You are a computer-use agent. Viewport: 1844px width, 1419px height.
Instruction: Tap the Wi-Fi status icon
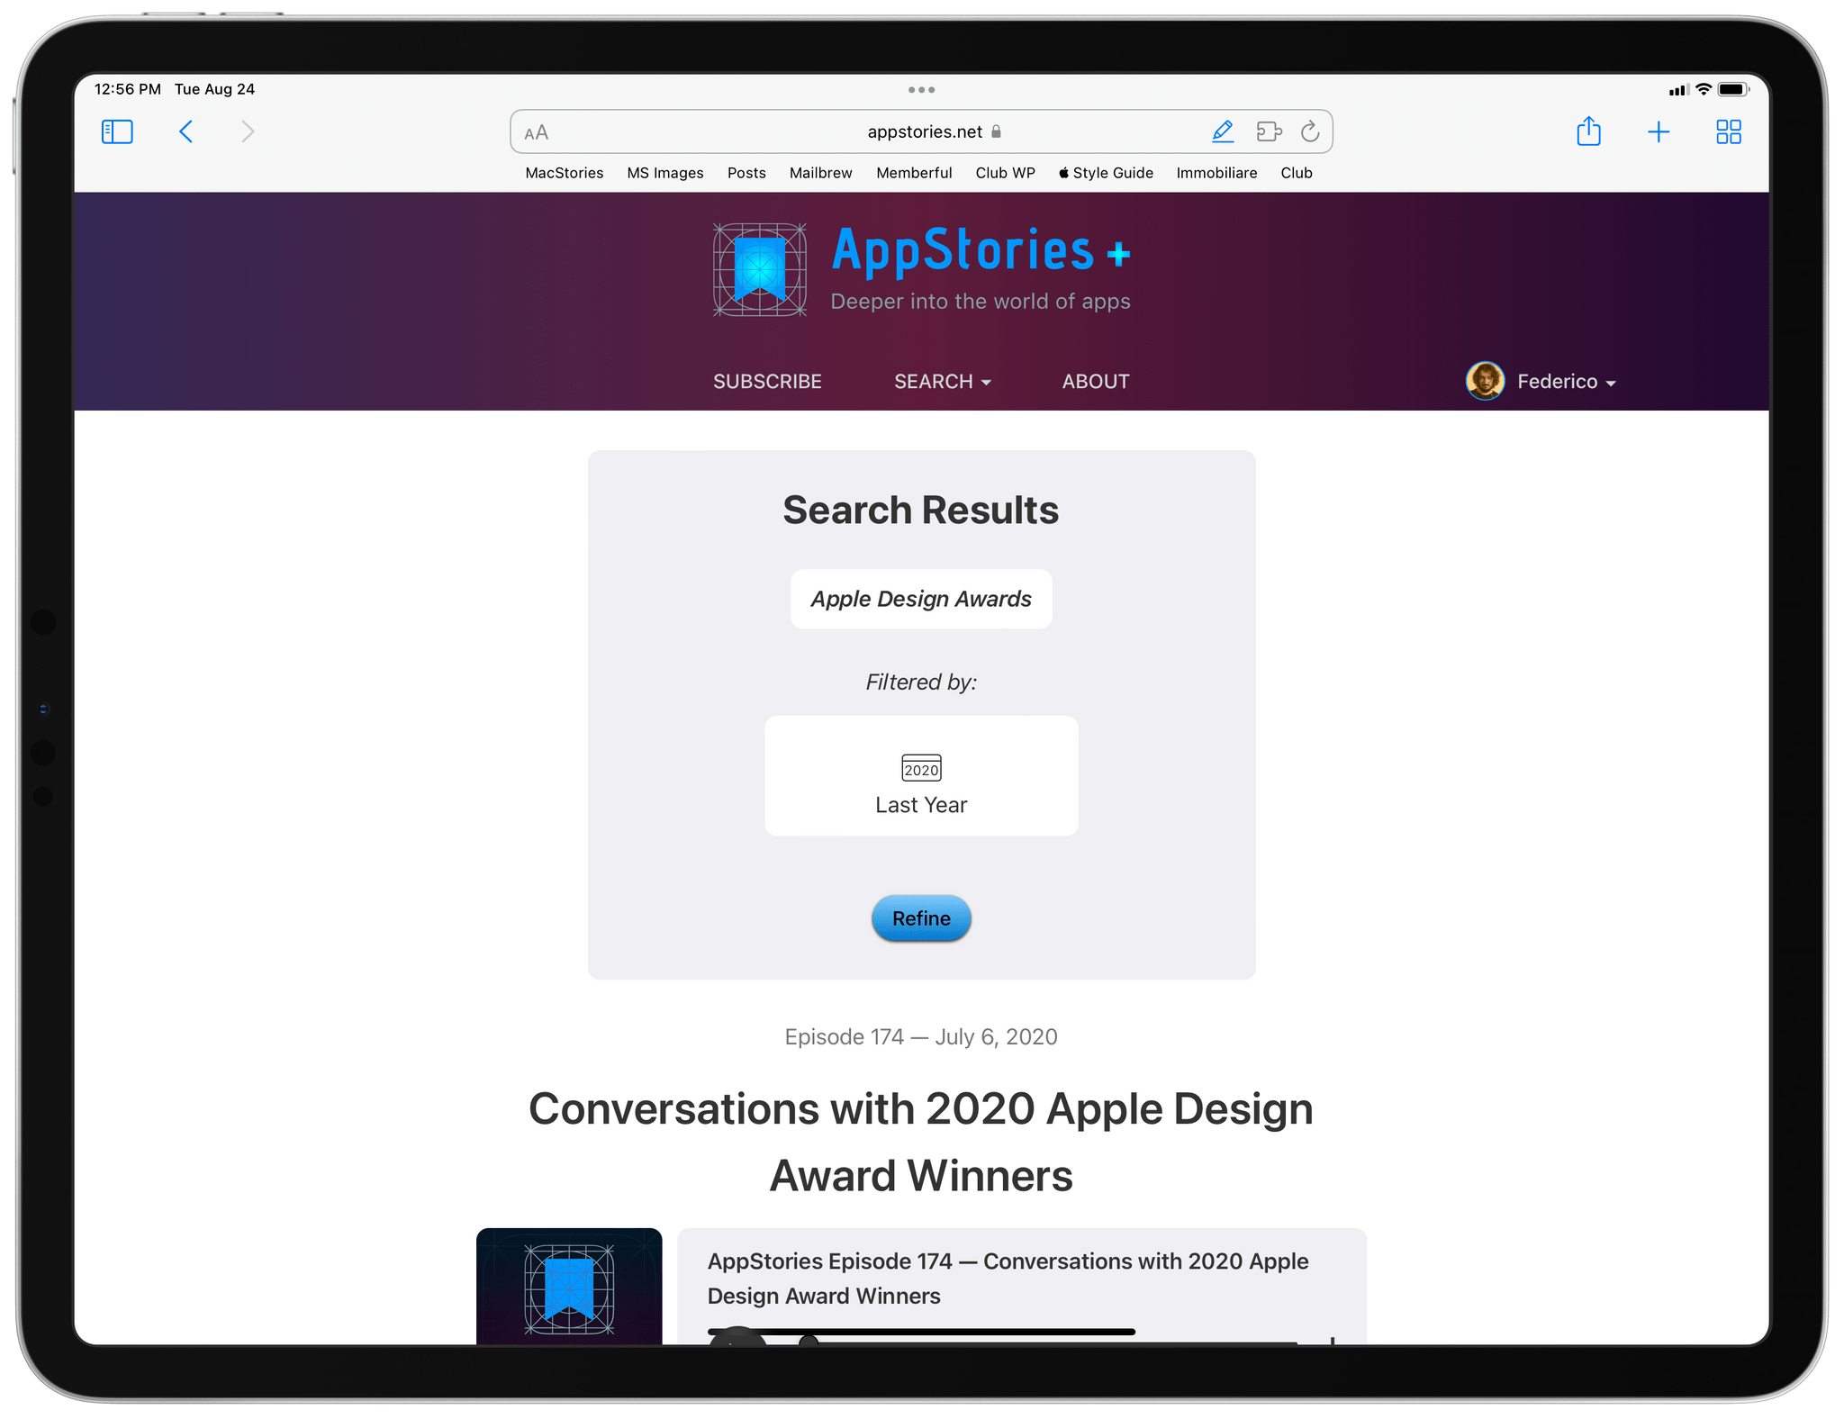click(1703, 89)
